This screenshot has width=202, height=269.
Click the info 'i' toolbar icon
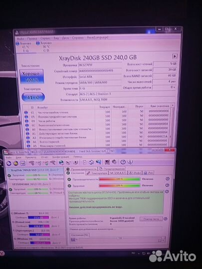click(130, 162)
